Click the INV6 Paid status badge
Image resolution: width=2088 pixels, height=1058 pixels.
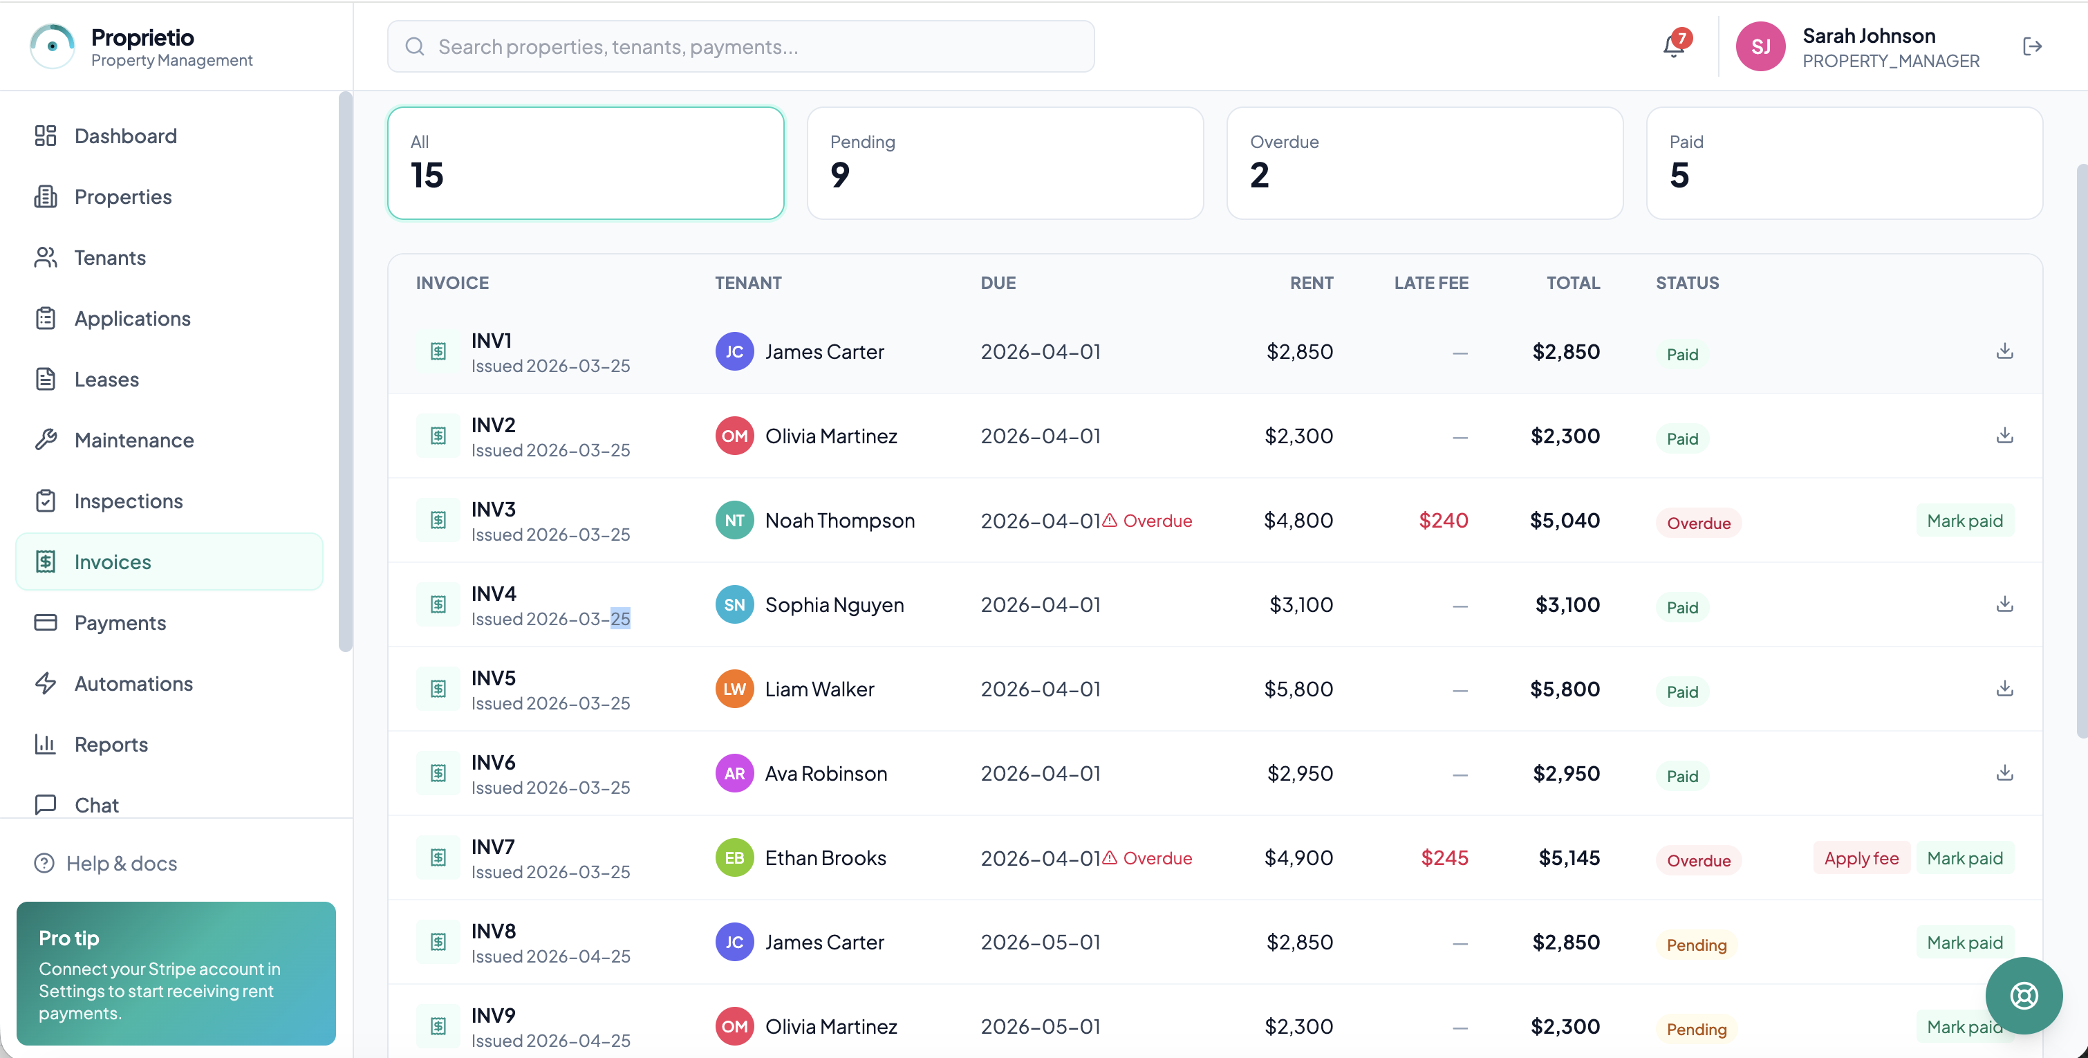[x=1682, y=776]
